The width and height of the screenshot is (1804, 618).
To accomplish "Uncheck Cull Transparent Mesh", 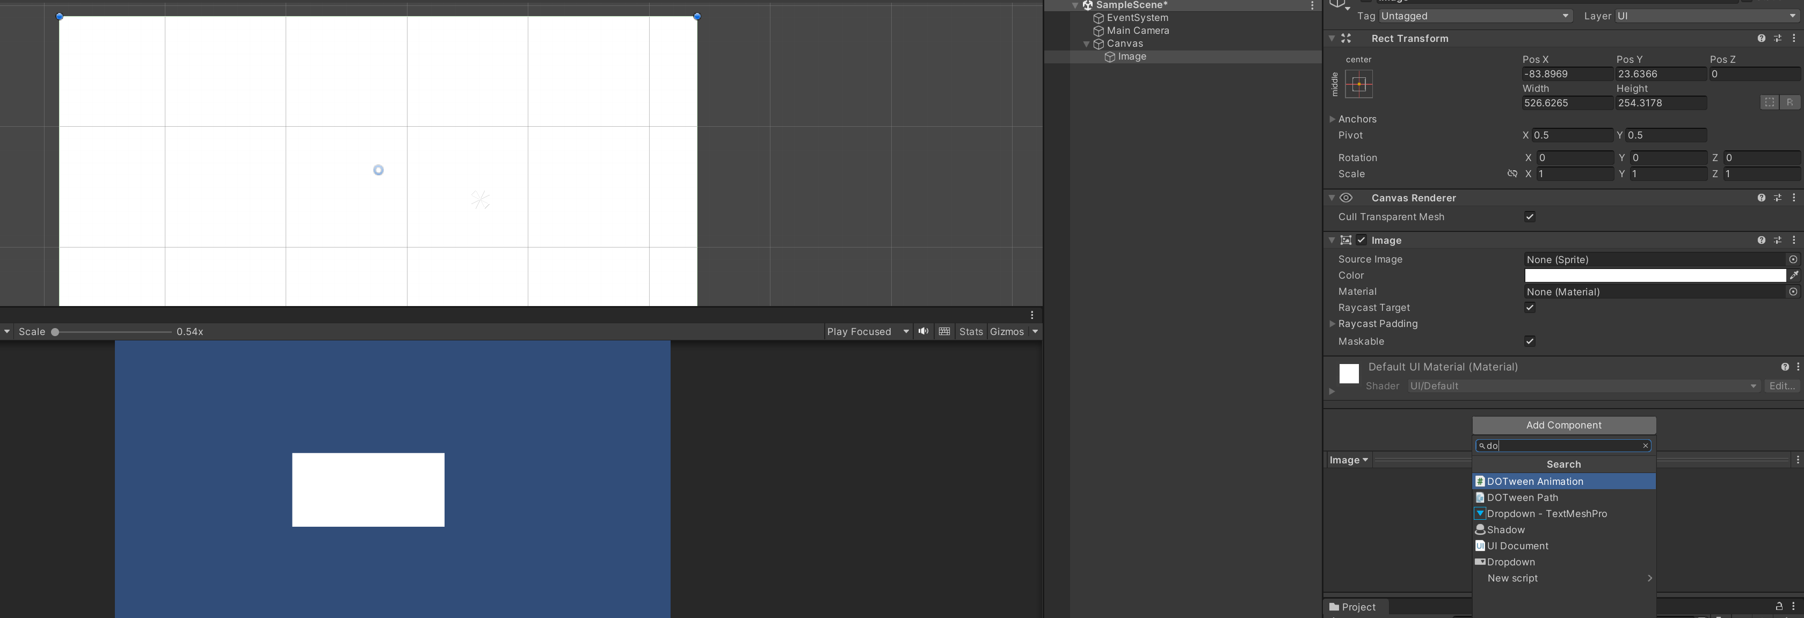I will (1530, 217).
